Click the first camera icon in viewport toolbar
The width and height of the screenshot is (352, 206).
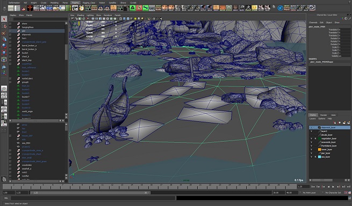pyautogui.click(x=73, y=19)
